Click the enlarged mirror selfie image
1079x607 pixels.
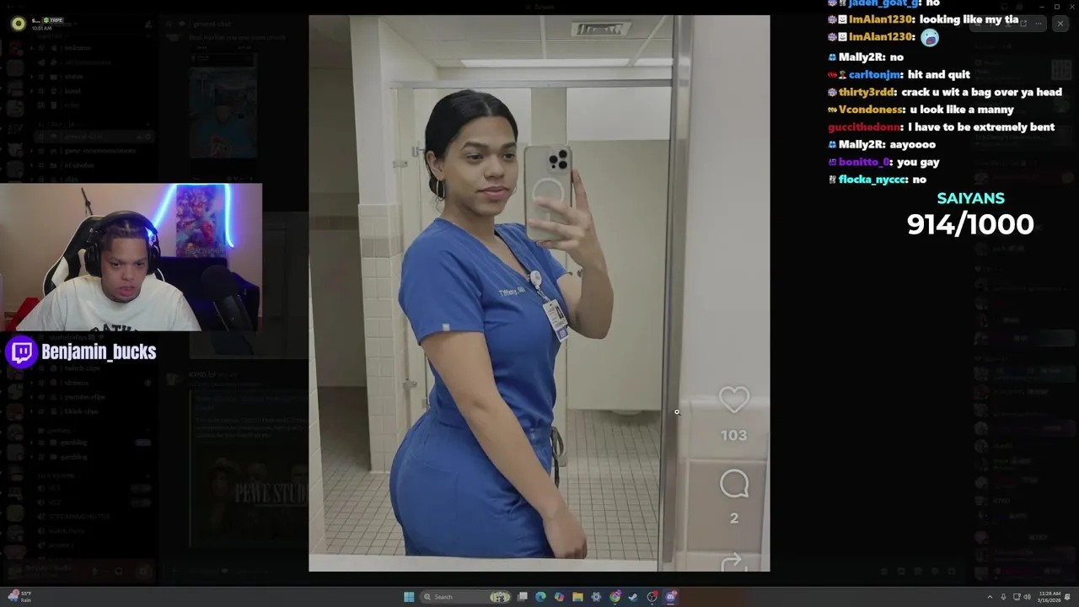[x=539, y=293]
